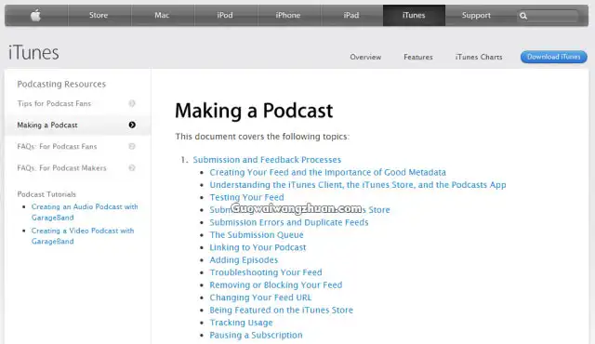Open the iPad nav tab
Screen dimensions: 595x344
pyautogui.click(x=351, y=15)
